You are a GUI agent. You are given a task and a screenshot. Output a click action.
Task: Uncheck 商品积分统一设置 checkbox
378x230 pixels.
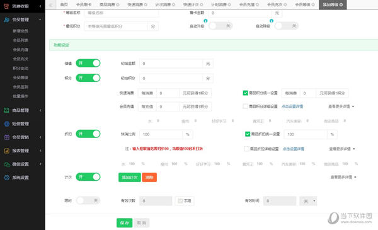pyautogui.click(x=246, y=93)
